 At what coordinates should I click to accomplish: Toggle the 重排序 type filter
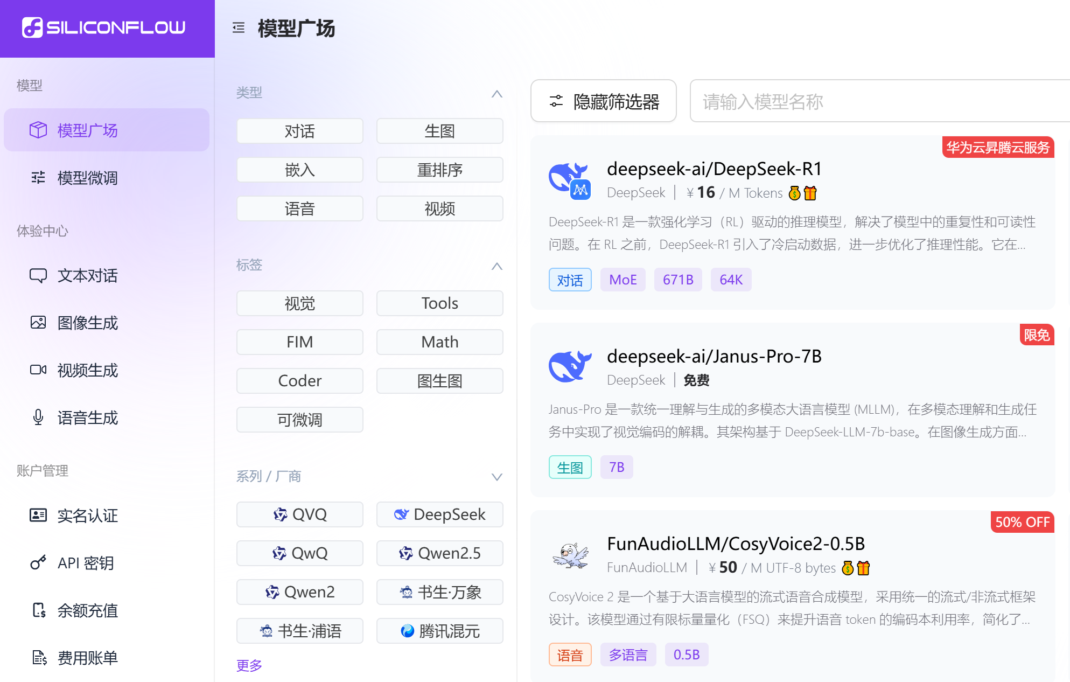pos(440,170)
